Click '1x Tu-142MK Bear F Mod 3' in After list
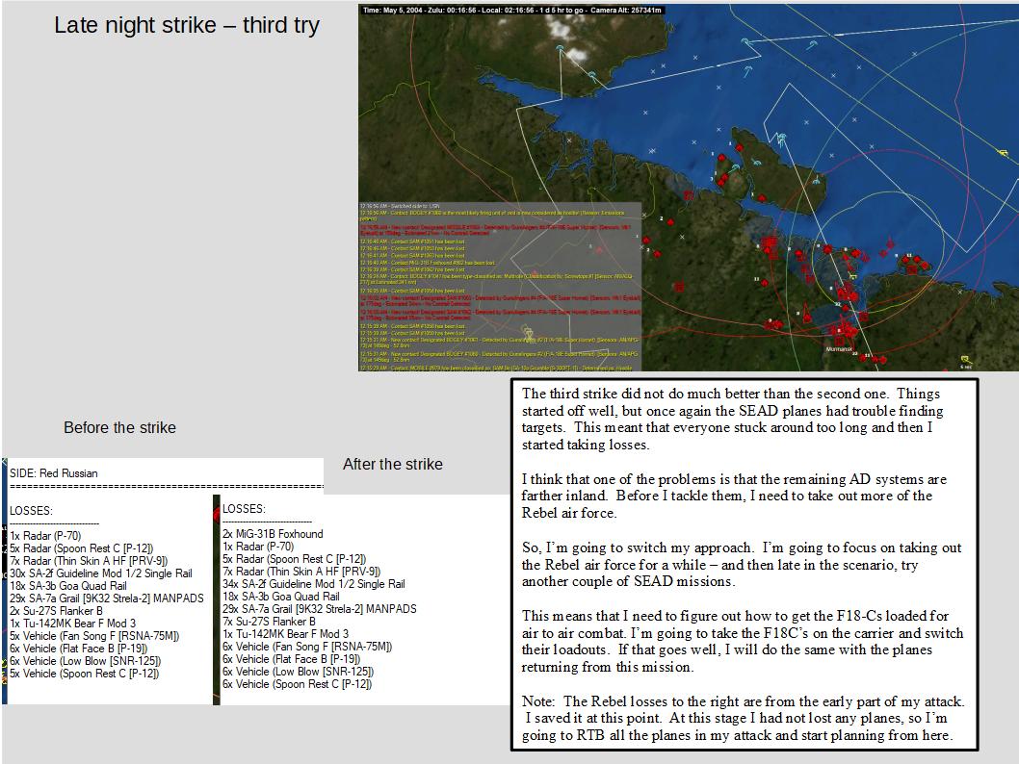The width and height of the screenshot is (1019, 764). [285, 633]
